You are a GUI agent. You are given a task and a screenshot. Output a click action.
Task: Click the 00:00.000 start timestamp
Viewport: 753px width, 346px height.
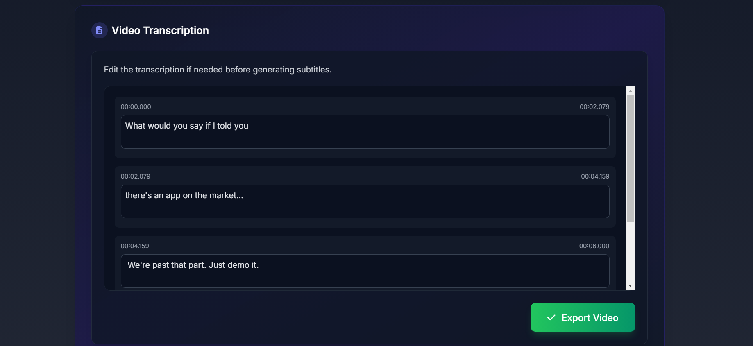(136, 107)
